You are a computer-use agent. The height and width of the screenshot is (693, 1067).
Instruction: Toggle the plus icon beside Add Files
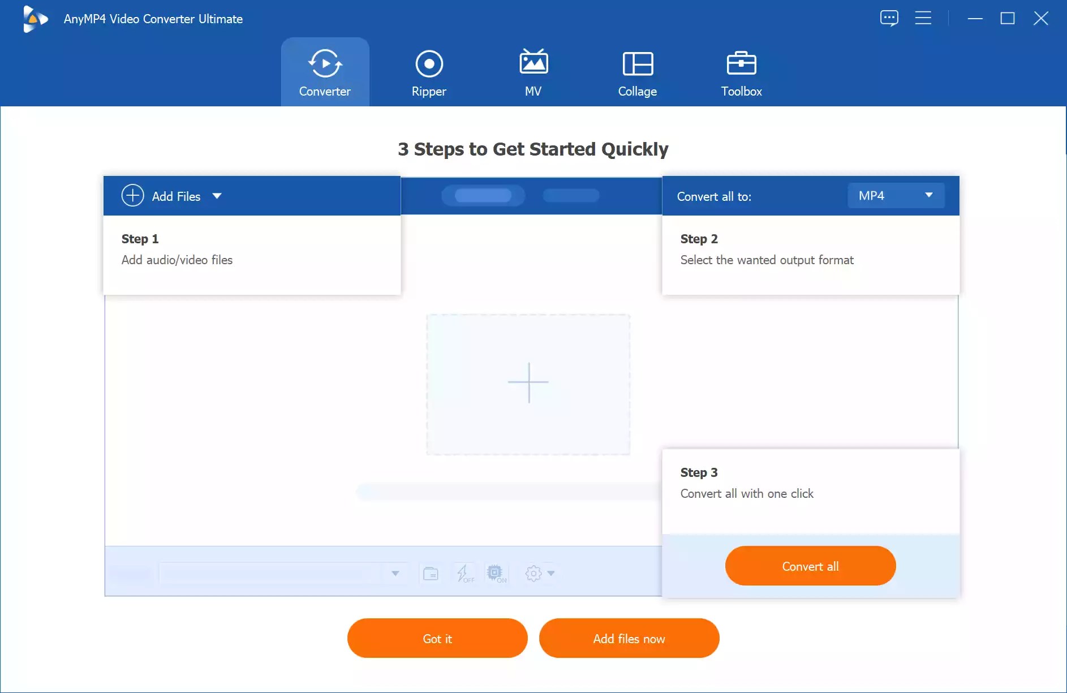pos(132,196)
